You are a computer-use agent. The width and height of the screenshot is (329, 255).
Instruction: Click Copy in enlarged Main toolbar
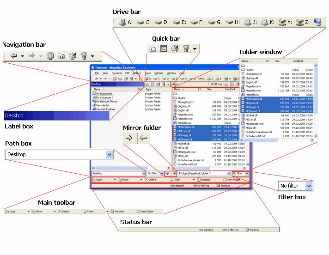pyautogui.click(x=11, y=212)
